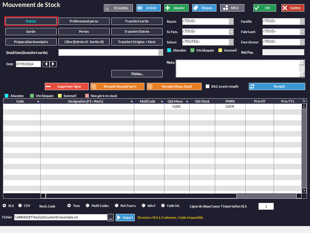Open the Fournisseur dropdown list
310x233 pixels.
point(302,42)
